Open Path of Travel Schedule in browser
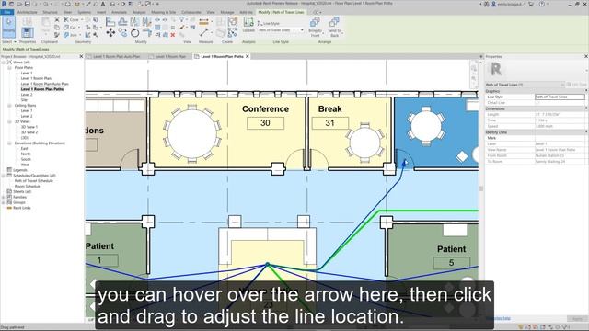Viewport: 589px width, 331px height. (34, 181)
